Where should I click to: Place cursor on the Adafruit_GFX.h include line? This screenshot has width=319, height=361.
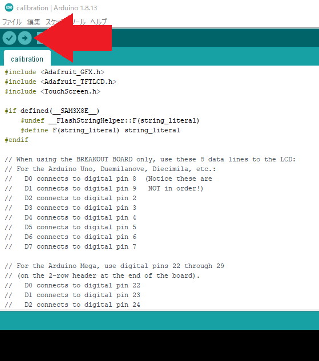tap(55, 72)
